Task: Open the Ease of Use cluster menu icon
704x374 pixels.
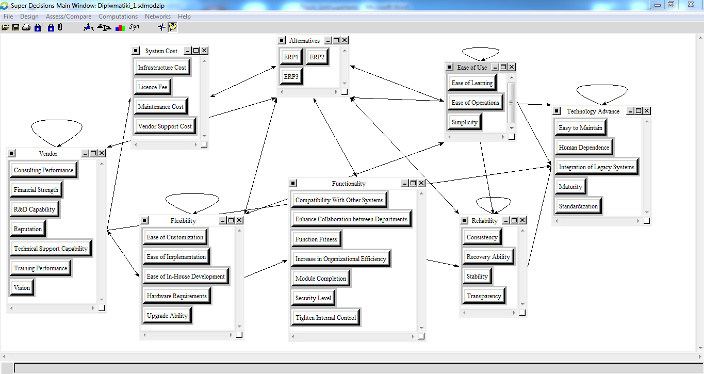Action: 449,67
